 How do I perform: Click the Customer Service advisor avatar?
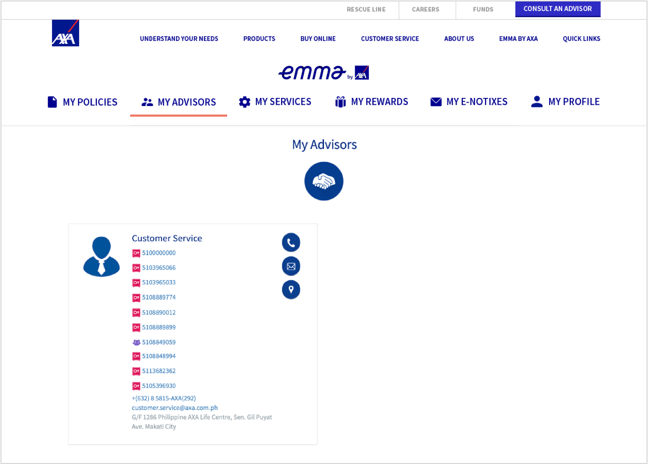coord(101,256)
